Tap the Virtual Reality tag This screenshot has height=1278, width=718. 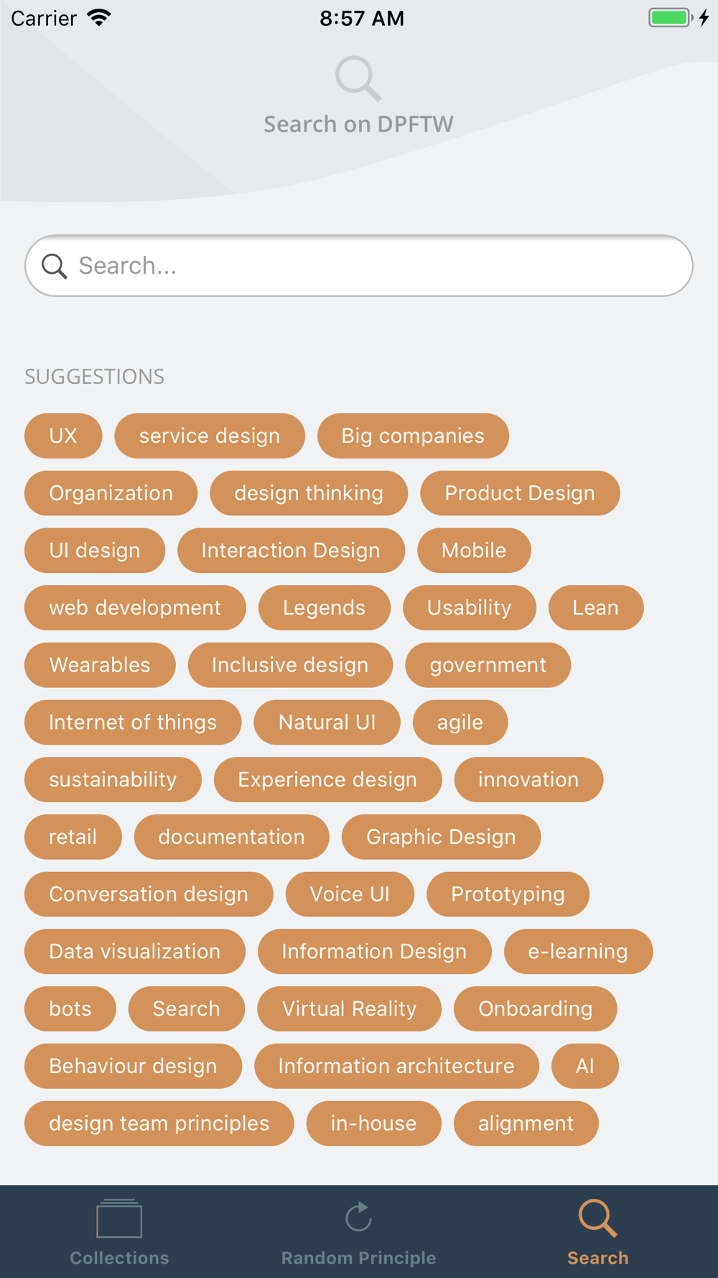[x=349, y=1008]
